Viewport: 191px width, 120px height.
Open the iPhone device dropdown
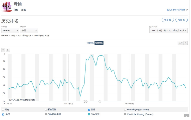[x=10, y=31]
